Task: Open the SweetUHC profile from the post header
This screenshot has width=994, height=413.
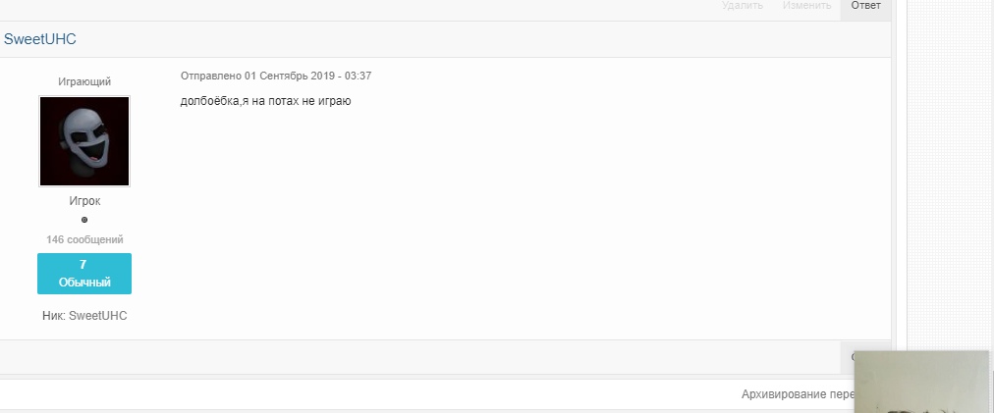Action: coord(40,39)
